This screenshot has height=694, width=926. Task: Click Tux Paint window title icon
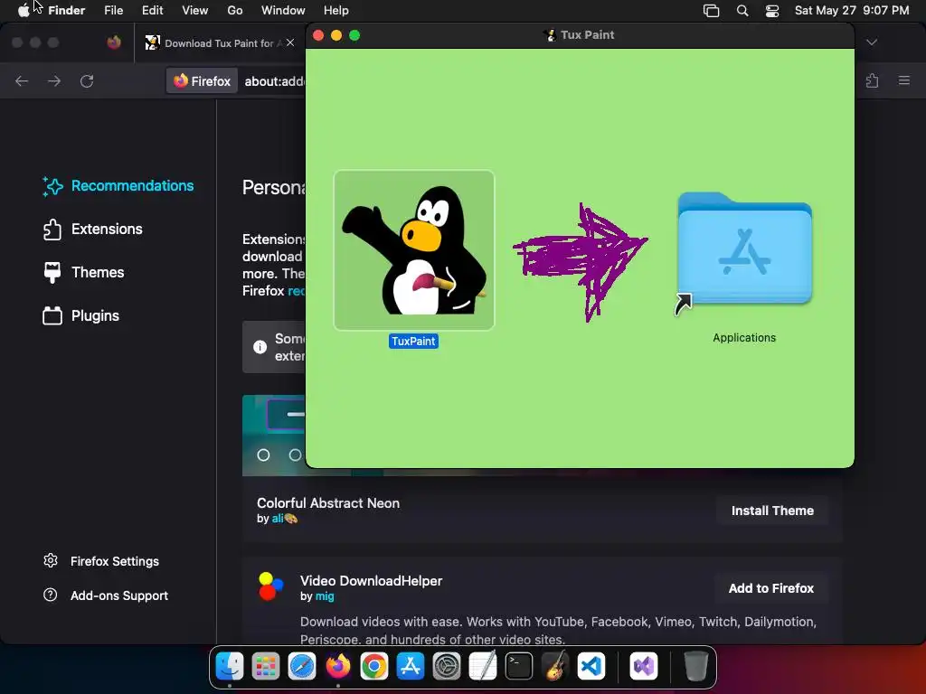(x=551, y=35)
